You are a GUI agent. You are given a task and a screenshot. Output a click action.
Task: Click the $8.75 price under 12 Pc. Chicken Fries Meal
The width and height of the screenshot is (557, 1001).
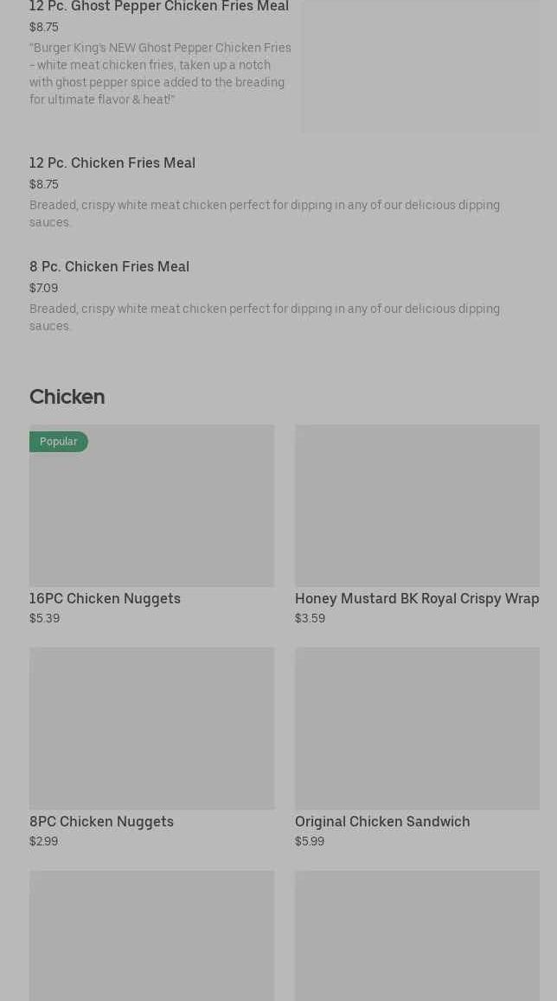[44, 184]
